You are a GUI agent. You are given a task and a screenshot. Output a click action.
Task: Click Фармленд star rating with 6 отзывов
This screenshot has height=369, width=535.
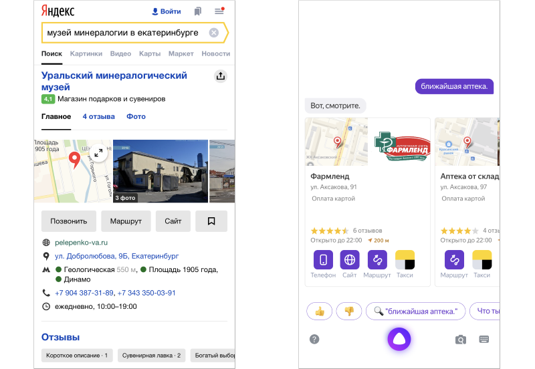coord(346,231)
